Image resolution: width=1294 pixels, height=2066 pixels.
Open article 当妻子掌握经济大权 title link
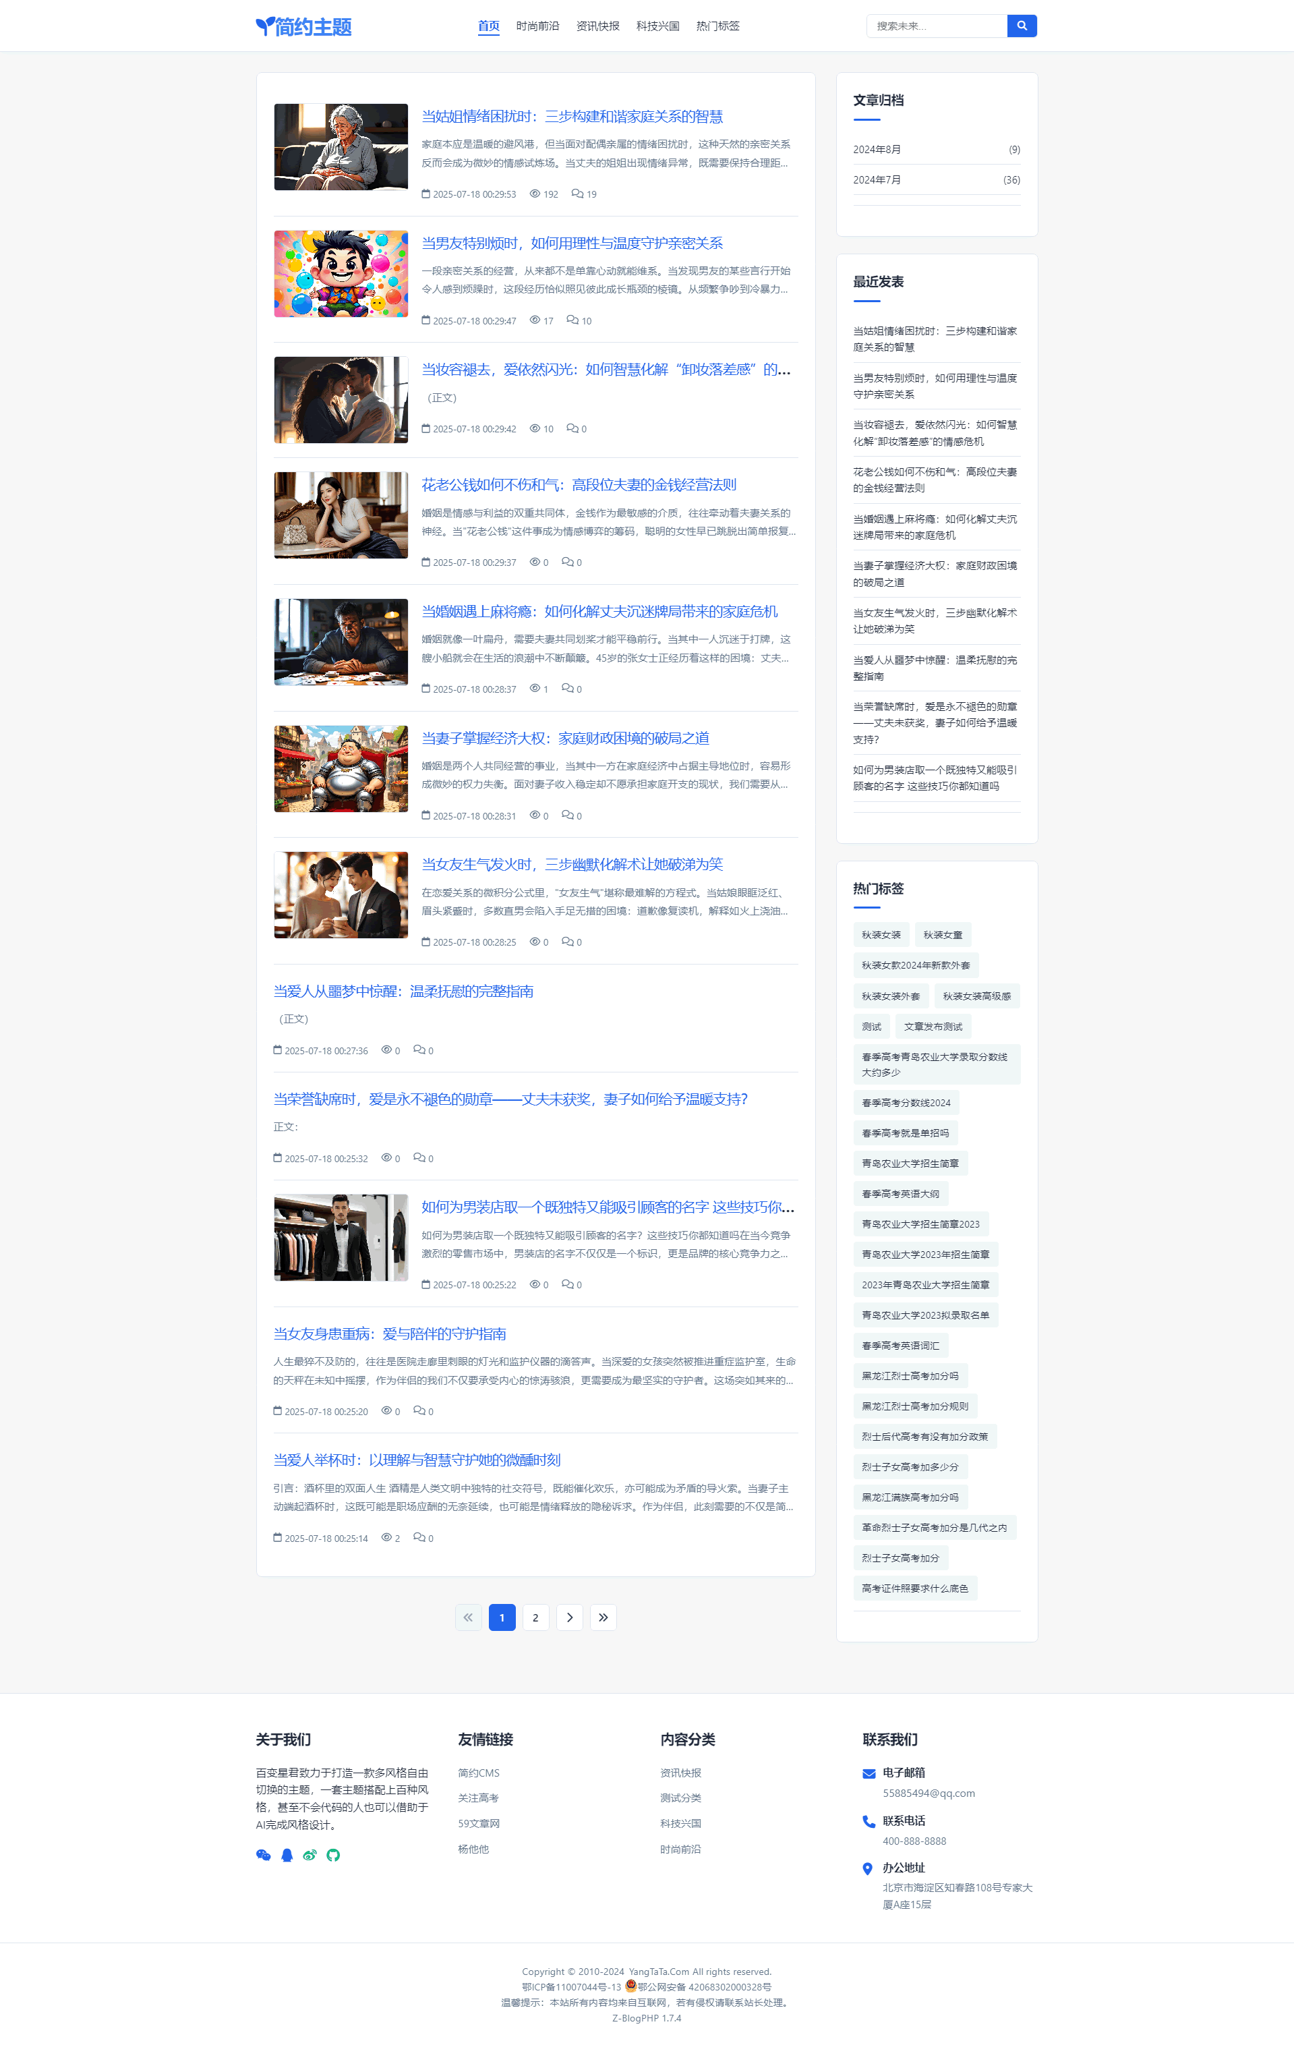click(x=565, y=738)
